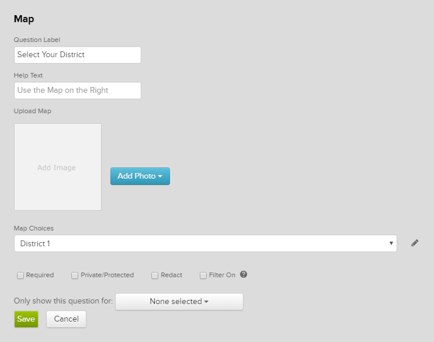Open the Filter On help question-mark icon
This screenshot has width=434, height=342.
[244, 274]
